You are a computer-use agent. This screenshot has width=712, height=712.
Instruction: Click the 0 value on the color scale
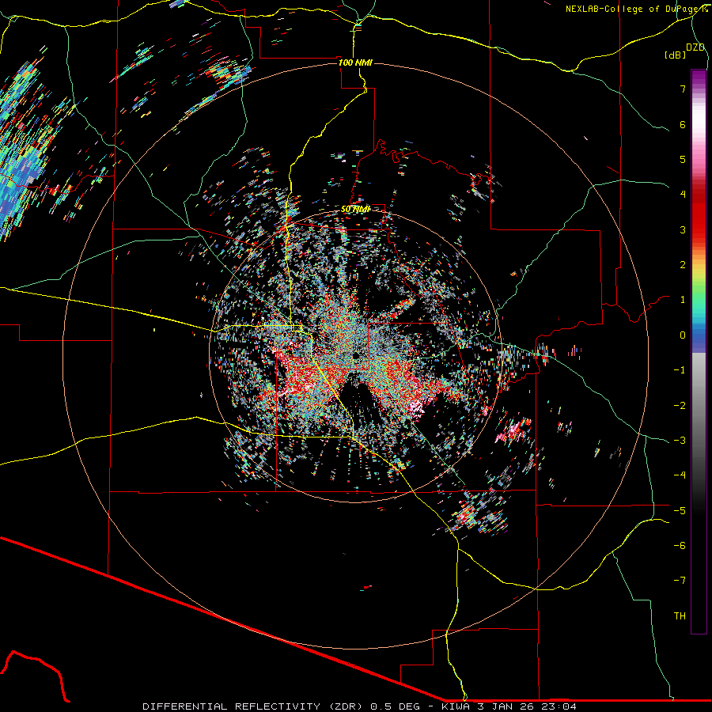(683, 335)
